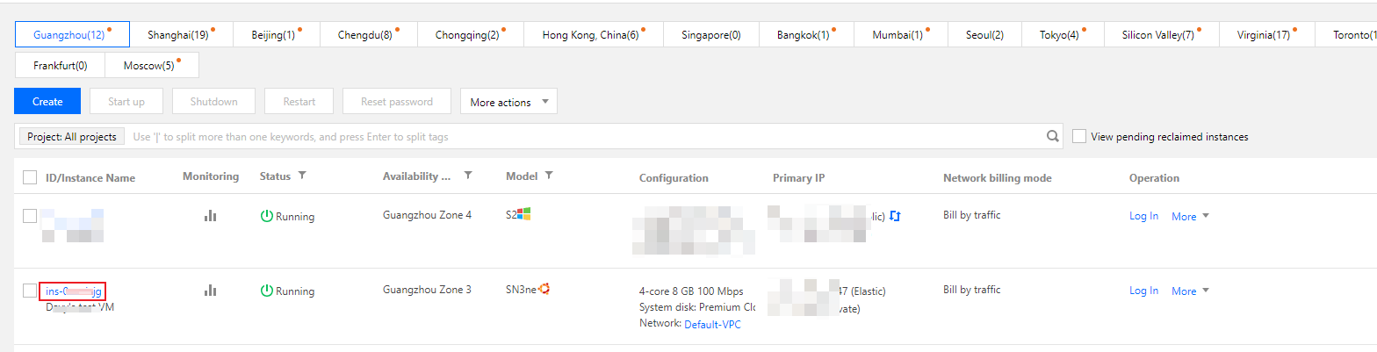Open More menu for the Zone 3 instance
This screenshot has height=352, width=1377.
pyautogui.click(x=1190, y=291)
